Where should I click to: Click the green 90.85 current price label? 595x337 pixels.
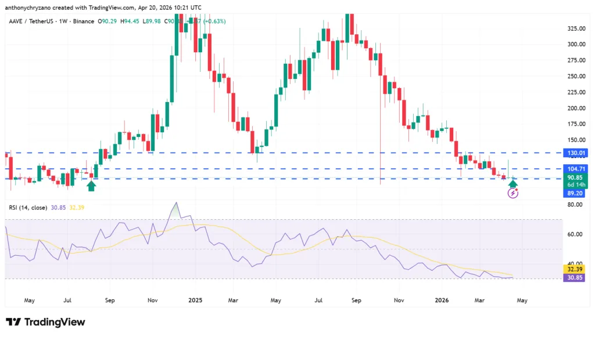575,177
